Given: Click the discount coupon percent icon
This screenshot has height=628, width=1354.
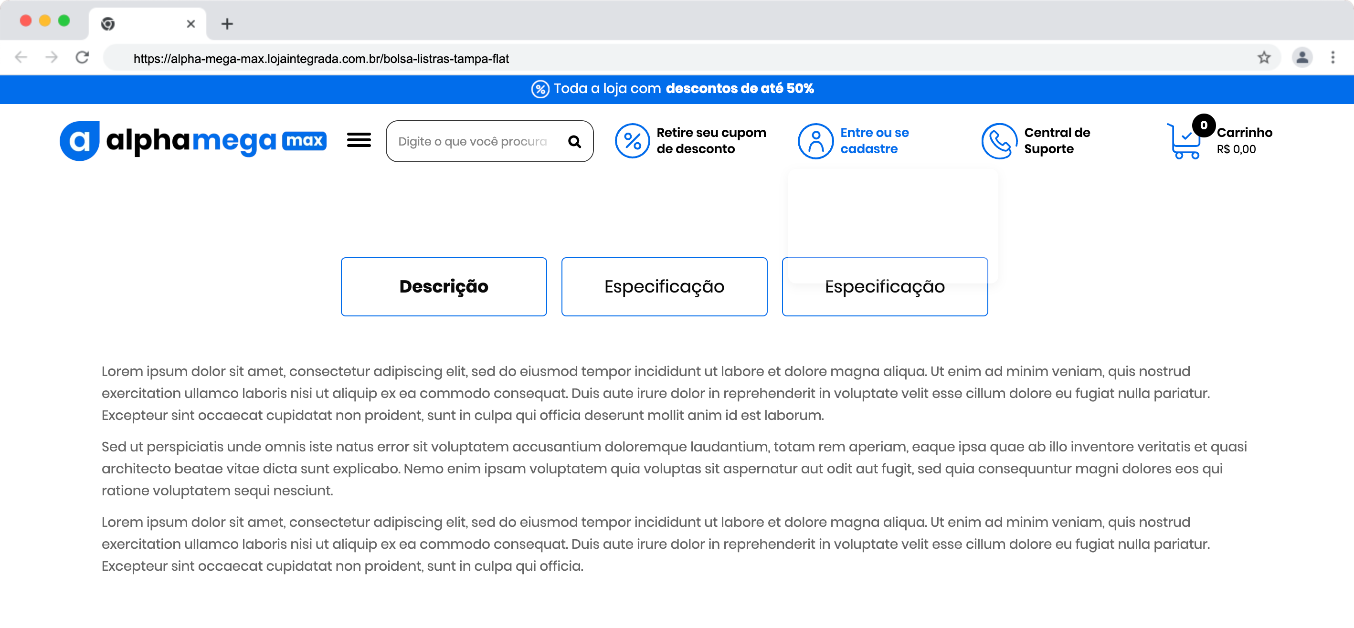Looking at the screenshot, I should click(632, 141).
